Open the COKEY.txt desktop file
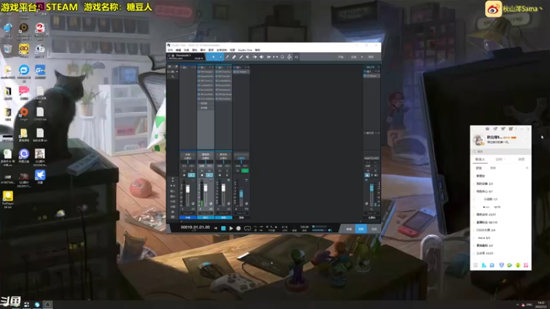This screenshot has width=550, height=309. [40, 114]
